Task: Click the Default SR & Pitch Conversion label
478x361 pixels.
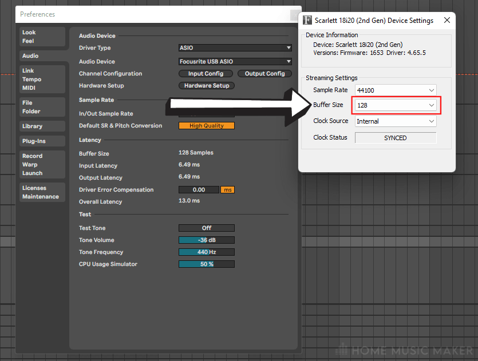Action: tap(120, 125)
